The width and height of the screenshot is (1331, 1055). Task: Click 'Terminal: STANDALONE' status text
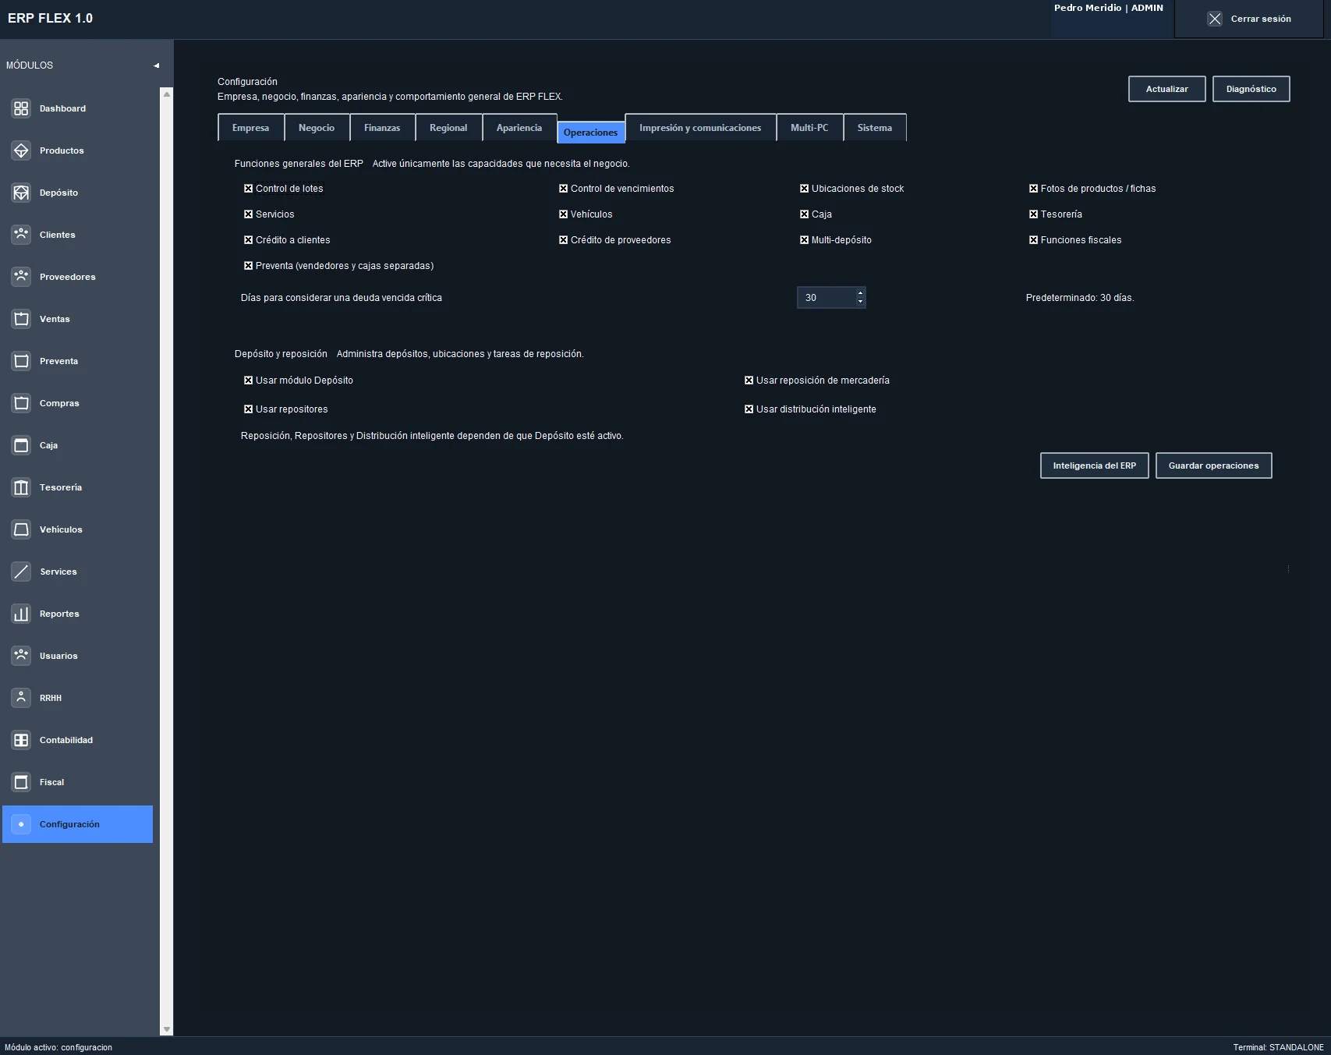1279,1047
